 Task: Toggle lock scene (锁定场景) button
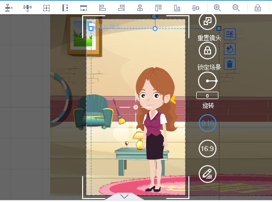(x=208, y=50)
